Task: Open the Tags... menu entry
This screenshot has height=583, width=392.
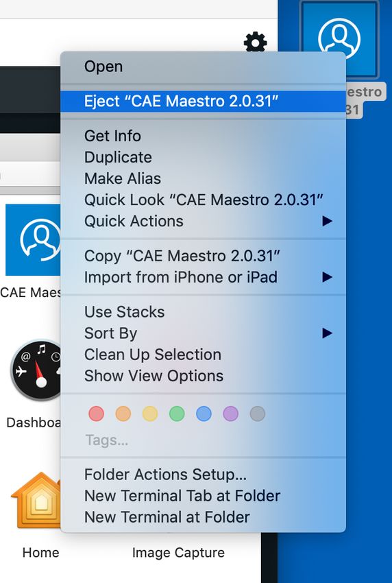Action: point(107,440)
